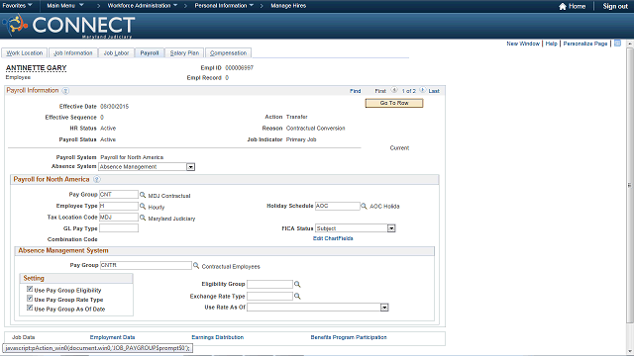Expand the Personal Information breadcrumb menu
634x356 pixels.
(224, 6)
